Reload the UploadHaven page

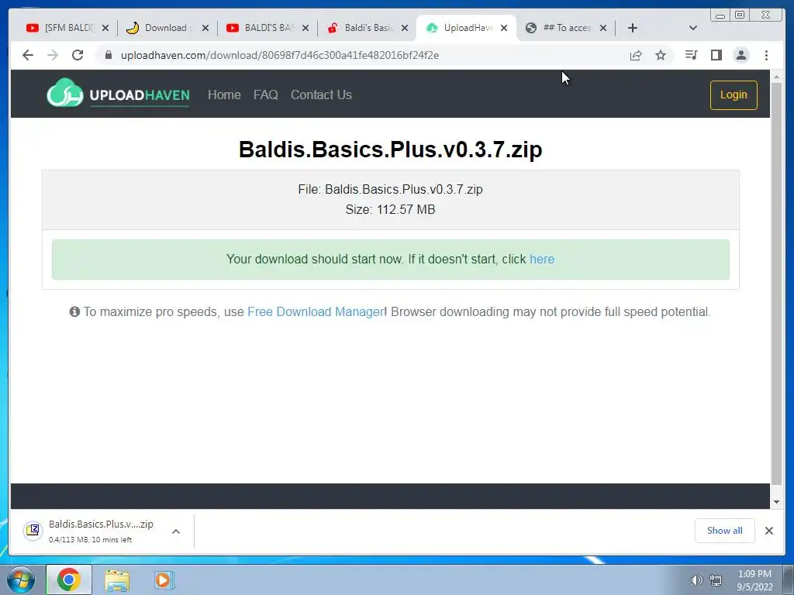(78, 55)
